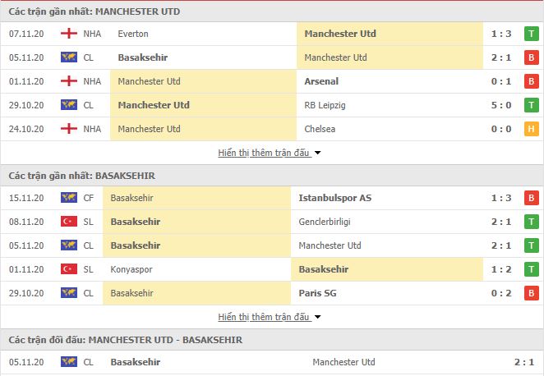544x376 pixels.
Task: Select Istanbulspor AS team name
Action: pyautogui.click(x=334, y=198)
